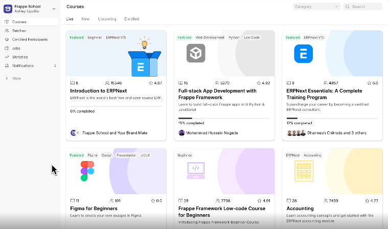Screen dimensions: 388x229
Task: Open the Introduction to ERPNext course title
Action: coord(98,90)
